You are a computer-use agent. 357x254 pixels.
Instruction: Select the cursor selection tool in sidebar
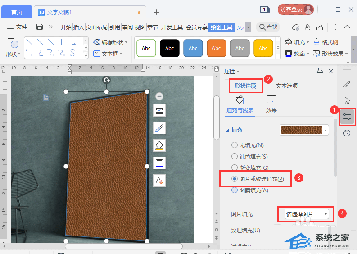(347, 100)
